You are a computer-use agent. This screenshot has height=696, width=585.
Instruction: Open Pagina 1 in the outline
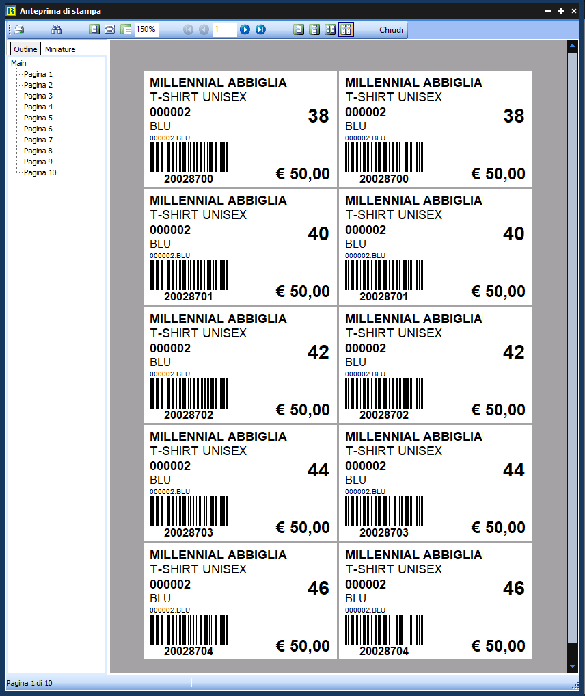pos(38,74)
